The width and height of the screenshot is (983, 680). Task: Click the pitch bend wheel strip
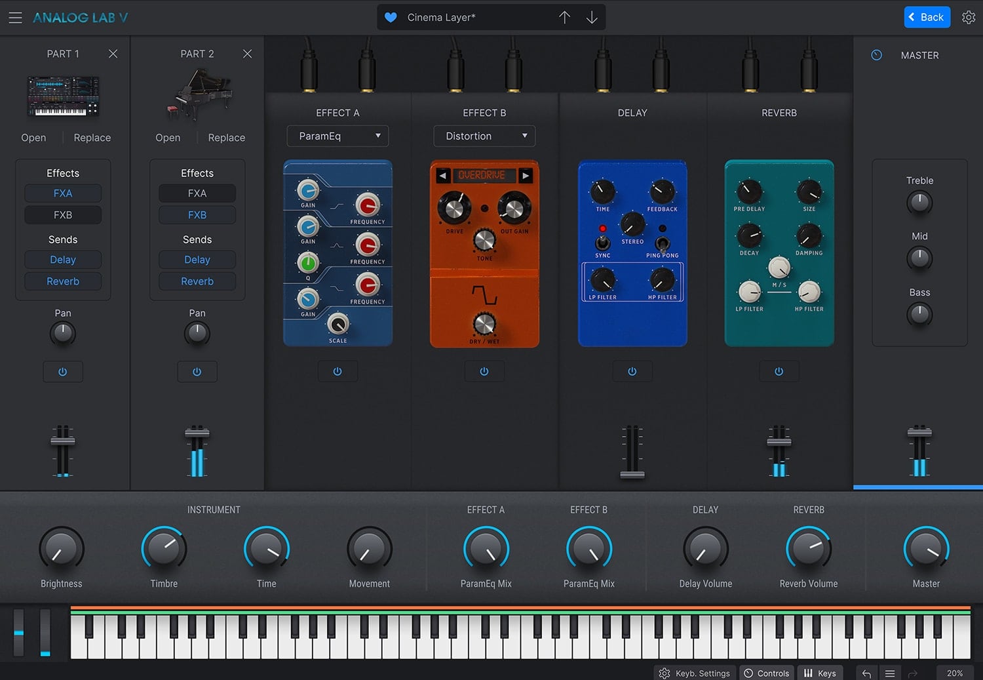tap(18, 633)
